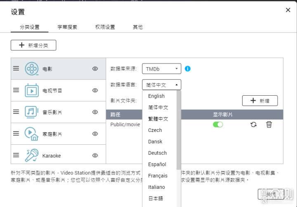297x207 pixels.
Task: Open the 数据库来源 TMDb dropdown
Action: [x=162, y=69]
